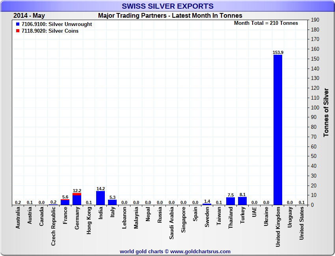Click the Thailand bar
This screenshot has width=335, height=256.
coord(231,201)
